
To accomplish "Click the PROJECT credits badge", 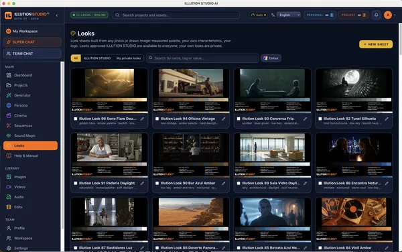I will pos(353,15).
